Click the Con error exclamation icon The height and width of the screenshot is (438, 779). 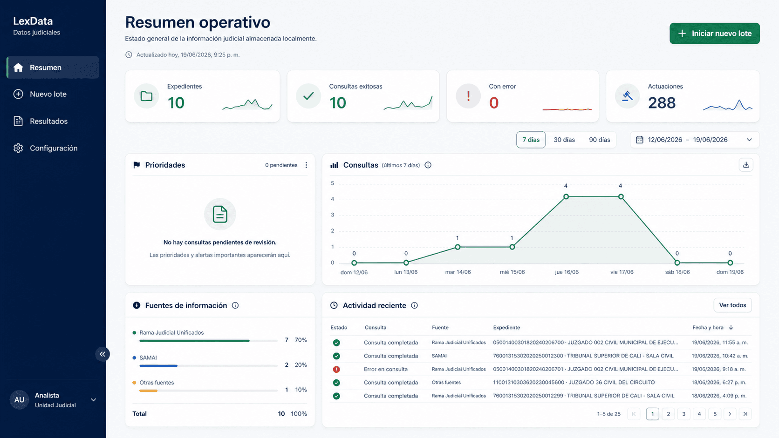coord(468,96)
